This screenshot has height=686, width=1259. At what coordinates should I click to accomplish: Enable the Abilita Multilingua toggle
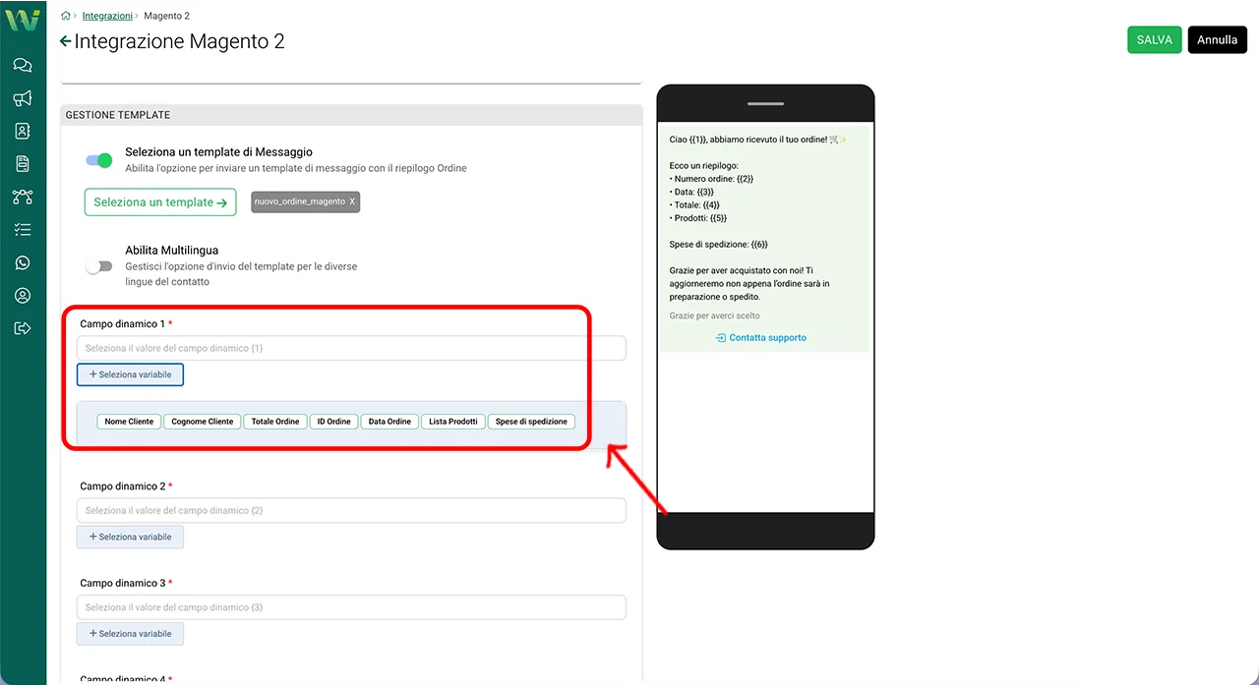click(99, 266)
